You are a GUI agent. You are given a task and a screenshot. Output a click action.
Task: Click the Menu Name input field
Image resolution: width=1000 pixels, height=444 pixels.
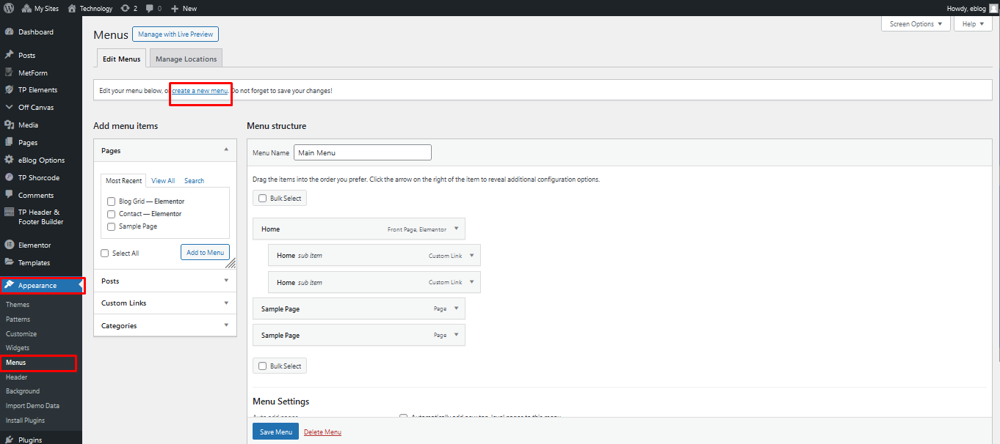click(362, 152)
